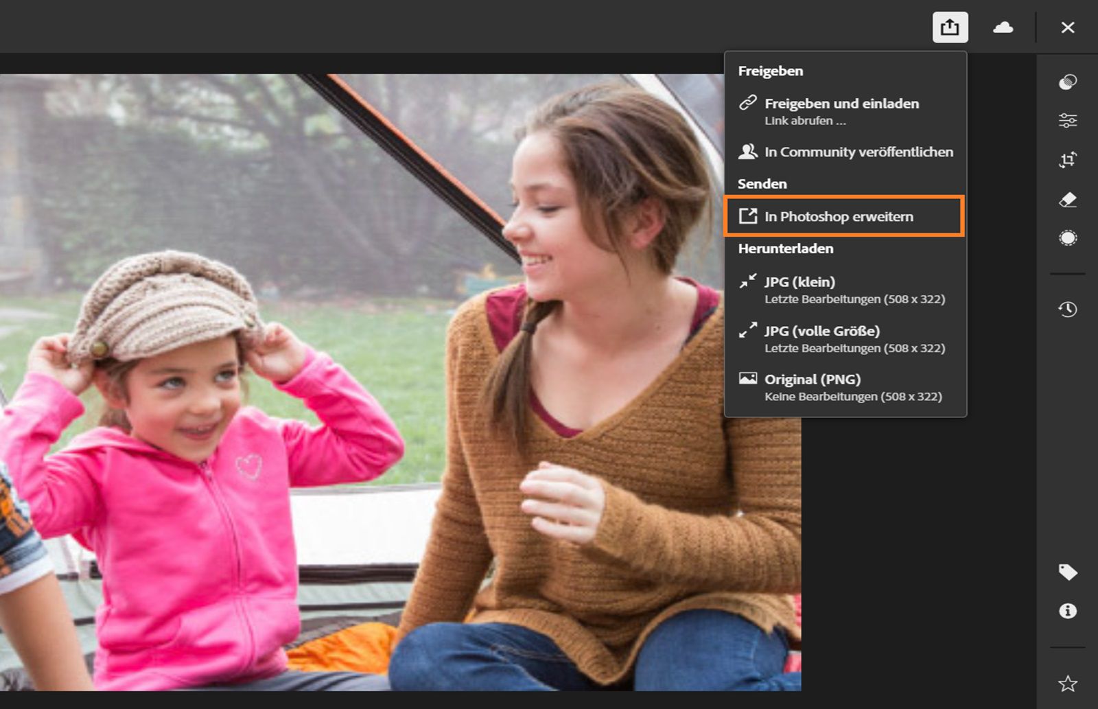Open the edit history panel
1098x709 pixels.
[1068, 309]
